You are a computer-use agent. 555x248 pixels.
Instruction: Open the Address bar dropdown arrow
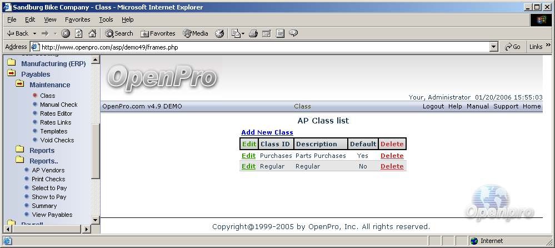[x=493, y=47]
